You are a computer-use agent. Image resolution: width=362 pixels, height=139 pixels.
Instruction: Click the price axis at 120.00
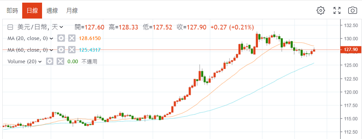[x=351, y=92]
